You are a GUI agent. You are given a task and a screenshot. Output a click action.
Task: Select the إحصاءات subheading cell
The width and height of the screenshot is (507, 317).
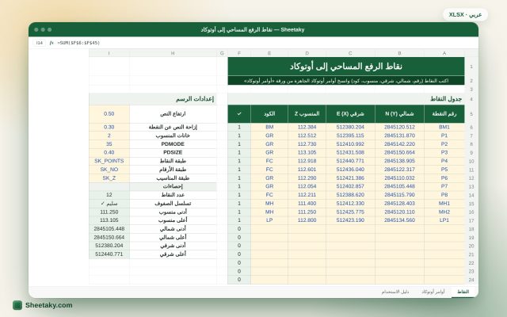(x=173, y=186)
